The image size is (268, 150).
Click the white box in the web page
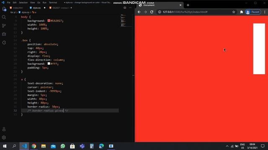tap(259, 49)
